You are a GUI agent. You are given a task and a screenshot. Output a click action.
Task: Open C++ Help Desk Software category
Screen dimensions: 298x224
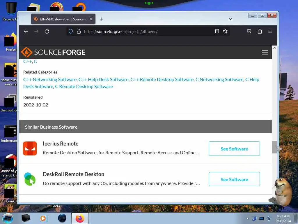pos(104,79)
